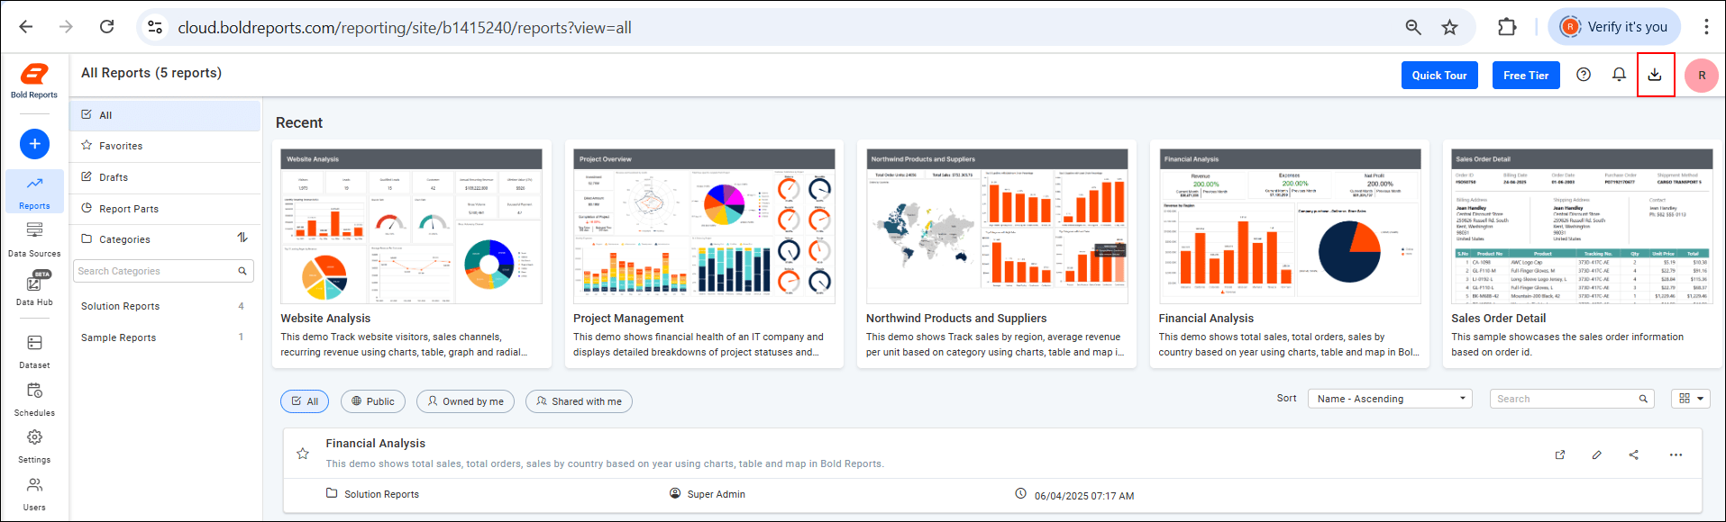Select Drafts in the left panel
The image size is (1726, 522).
tap(165, 177)
